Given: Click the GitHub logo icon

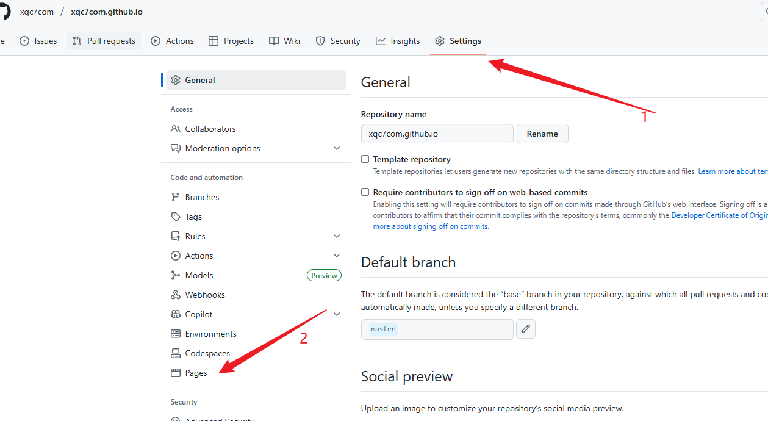Looking at the screenshot, I should [4, 12].
